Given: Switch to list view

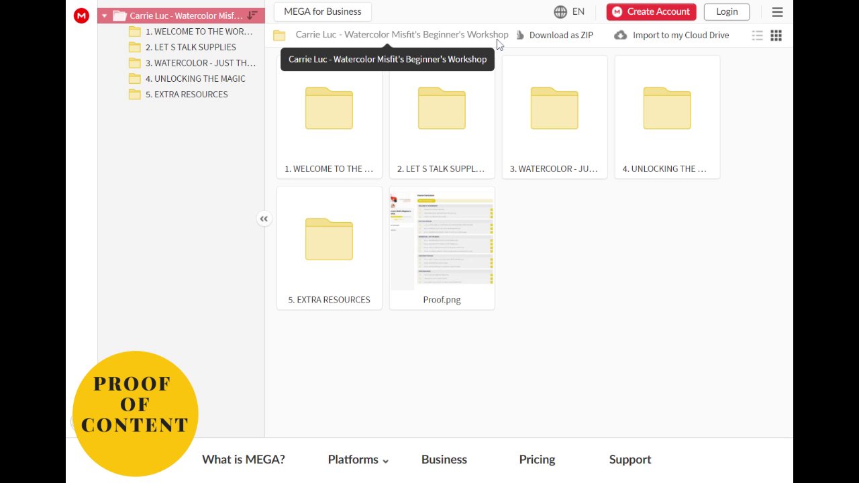Looking at the screenshot, I should pyautogui.click(x=757, y=36).
